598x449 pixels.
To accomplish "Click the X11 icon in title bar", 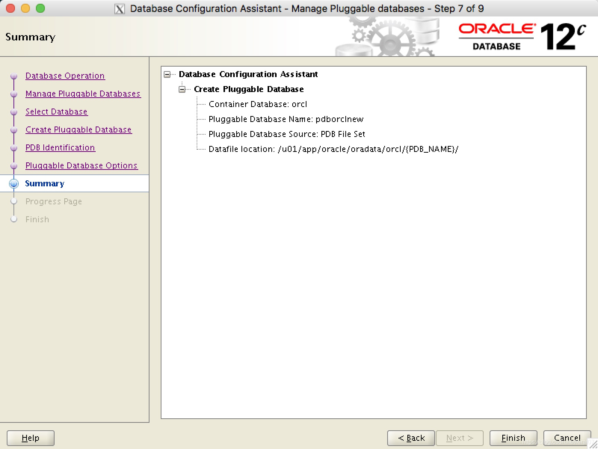I will (120, 9).
